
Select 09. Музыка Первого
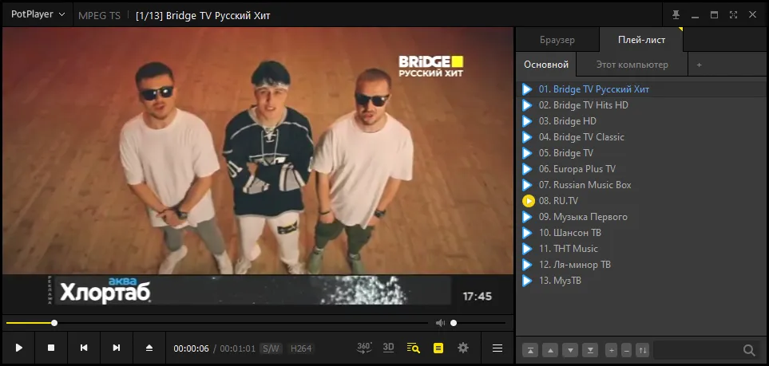click(x=642, y=217)
